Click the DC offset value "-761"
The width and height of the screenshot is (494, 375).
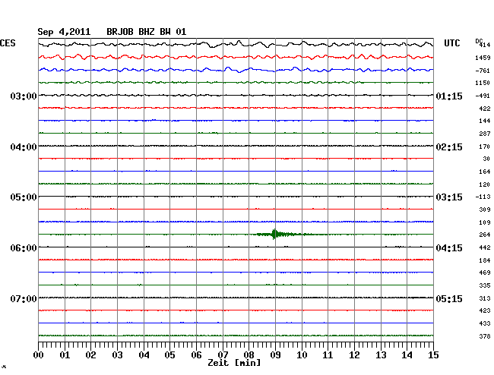click(x=483, y=71)
